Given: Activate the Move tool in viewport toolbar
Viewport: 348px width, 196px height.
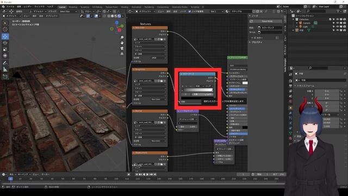Looking at the screenshot, I should 5,36.
